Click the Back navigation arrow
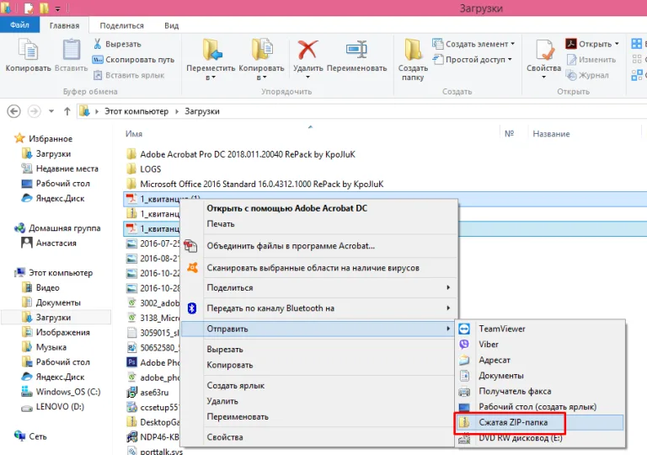This screenshot has height=455, width=647. 13,111
